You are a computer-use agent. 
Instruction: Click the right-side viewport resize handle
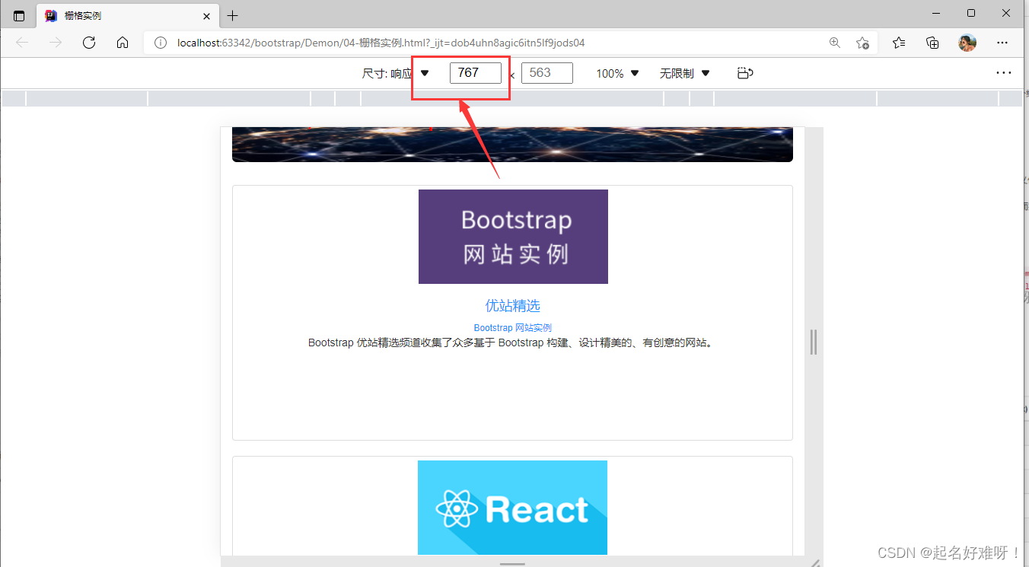[x=814, y=342]
